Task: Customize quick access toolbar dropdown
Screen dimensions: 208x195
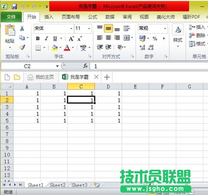Action: (47, 7)
